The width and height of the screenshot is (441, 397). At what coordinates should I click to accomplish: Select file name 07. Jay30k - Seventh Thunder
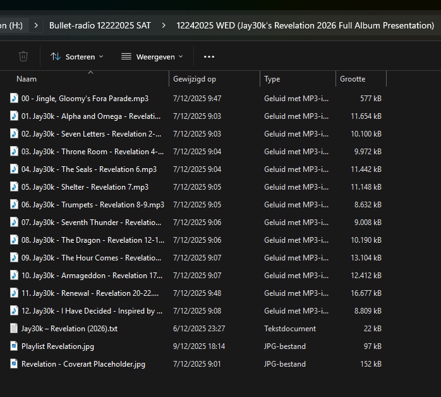(x=91, y=223)
